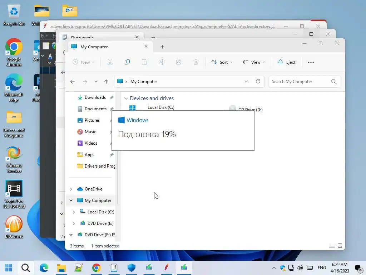Viewport: 366px width, 275px height.
Task: Open taskbar Search magnifier
Action: coord(26,268)
